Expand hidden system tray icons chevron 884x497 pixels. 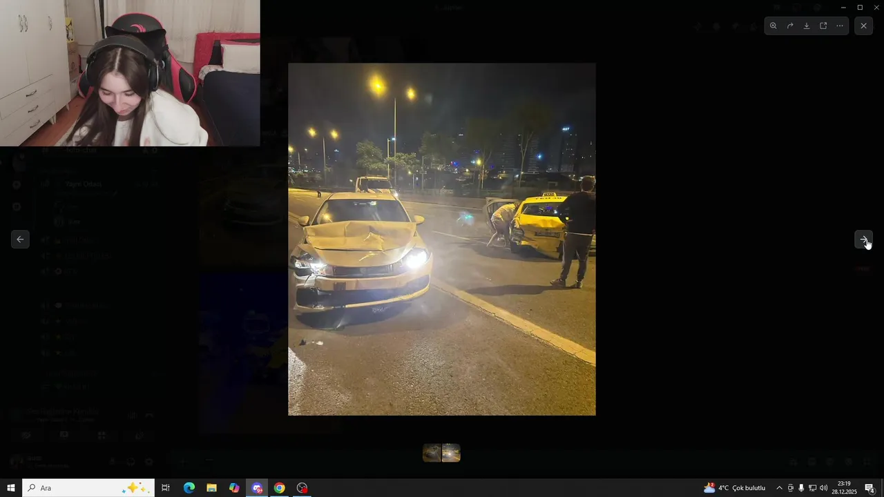coord(779,488)
